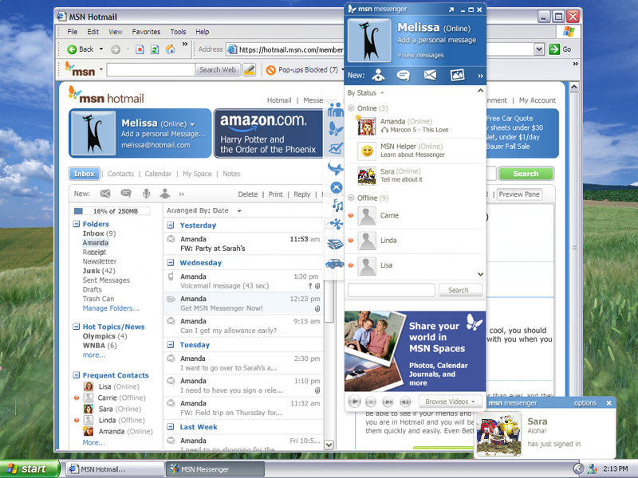
Task: Collapse the Online contacts group in Messenger
Action: click(351, 108)
